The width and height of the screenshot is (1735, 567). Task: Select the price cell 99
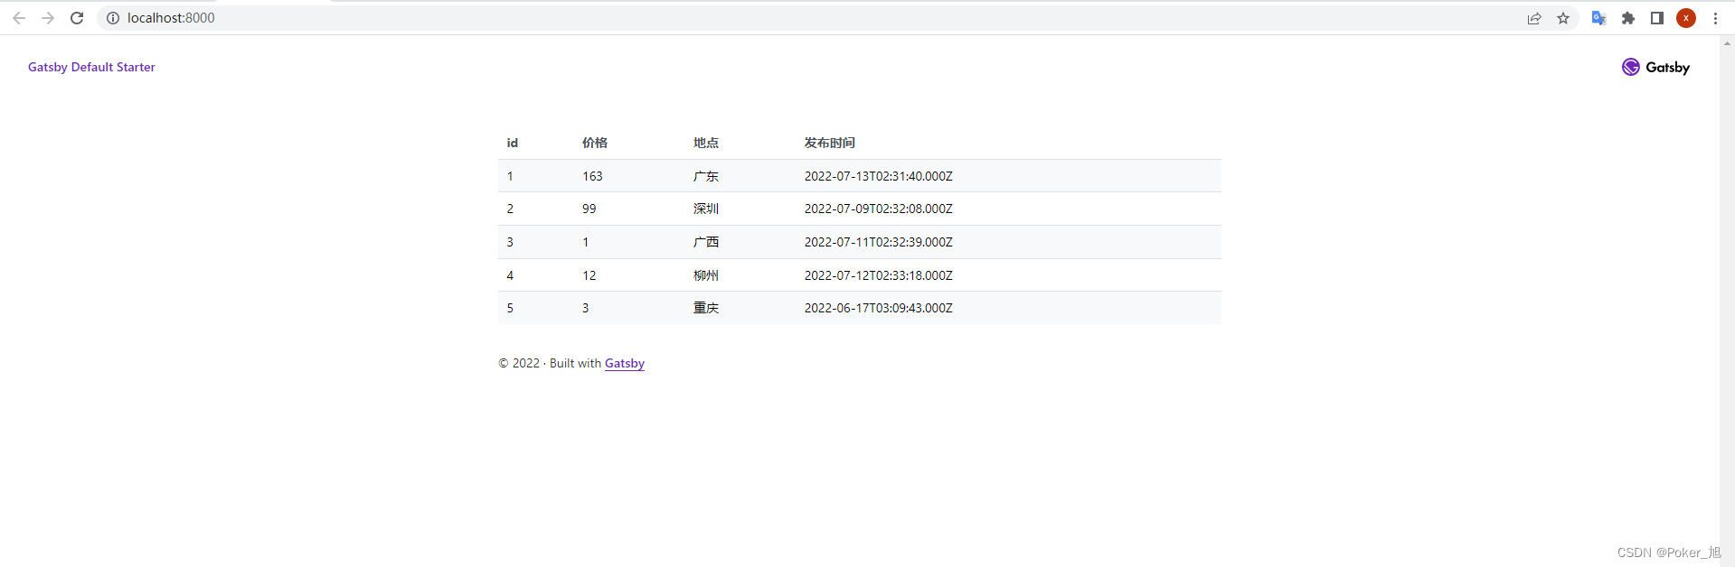589,209
